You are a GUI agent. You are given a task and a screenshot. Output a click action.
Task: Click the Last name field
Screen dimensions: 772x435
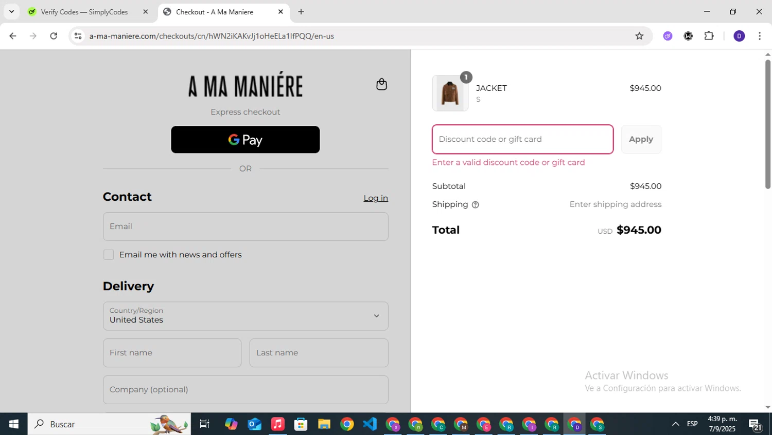point(319,353)
